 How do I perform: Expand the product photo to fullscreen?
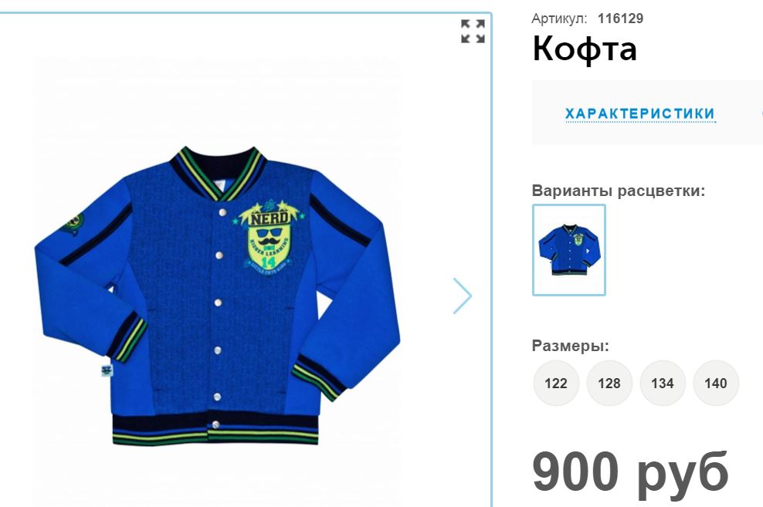(473, 32)
